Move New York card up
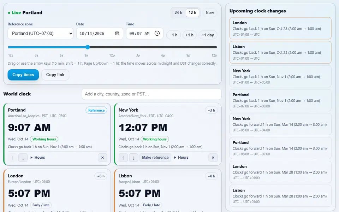Viewport: 339px width, 212px height. [123, 158]
